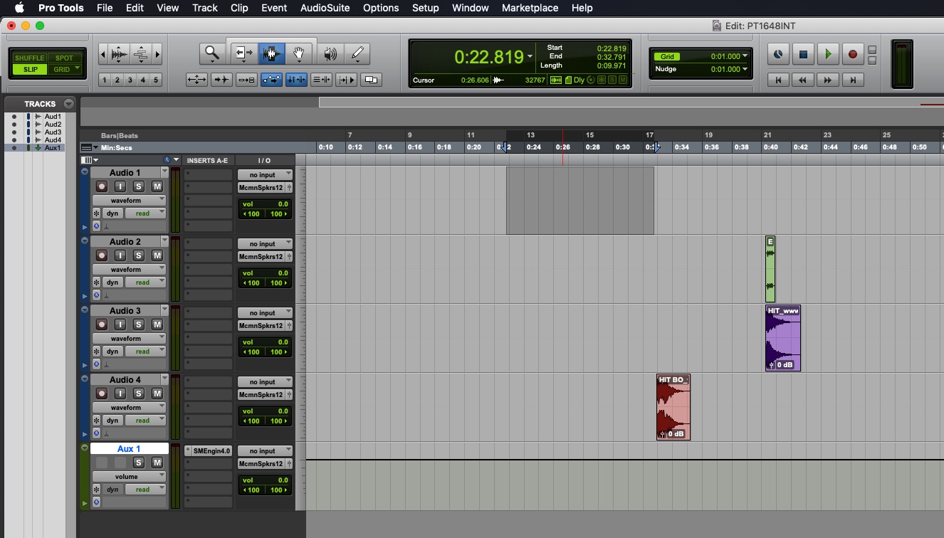This screenshot has height=538, width=944.
Task: Toggle Automation Follows Edit button
Action: (x=271, y=80)
